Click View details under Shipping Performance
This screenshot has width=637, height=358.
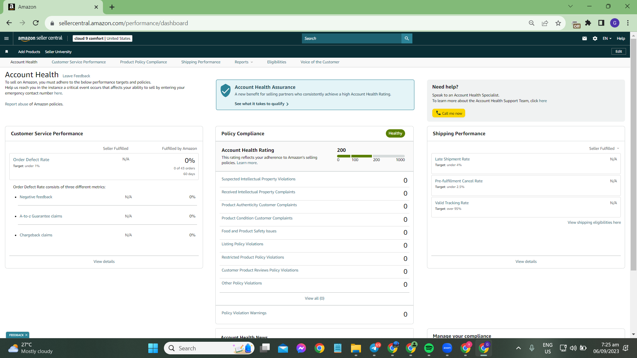point(526,262)
